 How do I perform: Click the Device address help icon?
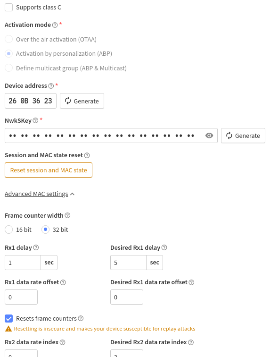[x=51, y=86]
